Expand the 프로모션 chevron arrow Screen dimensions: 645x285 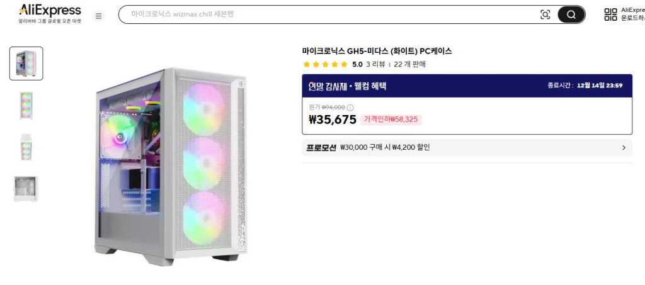(624, 148)
